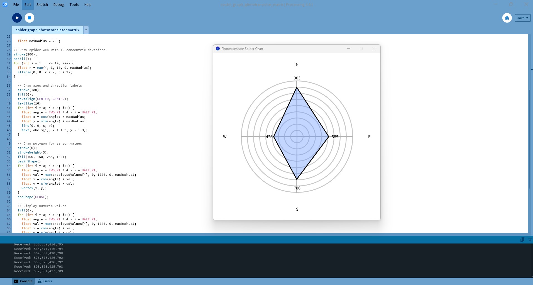533x285 pixels.
Task: Click the W direction label in chart
Action: [x=225, y=137]
